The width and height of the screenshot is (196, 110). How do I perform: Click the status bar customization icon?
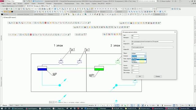[194, 105]
